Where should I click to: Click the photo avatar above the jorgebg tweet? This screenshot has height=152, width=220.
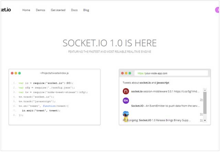tap(126, 114)
